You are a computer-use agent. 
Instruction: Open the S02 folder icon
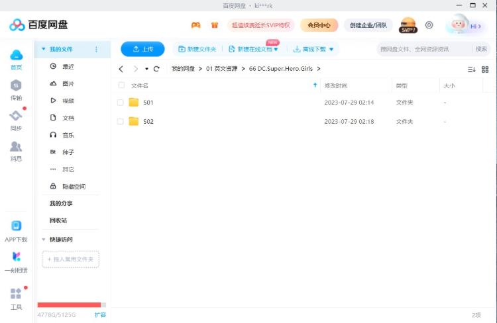click(133, 121)
